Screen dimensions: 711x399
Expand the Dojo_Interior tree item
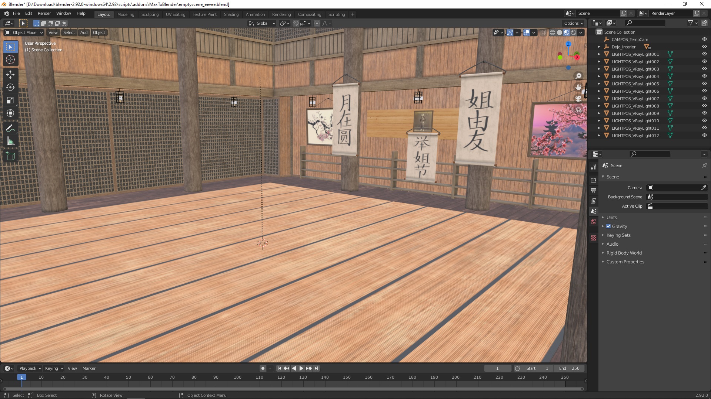click(599, 47)
